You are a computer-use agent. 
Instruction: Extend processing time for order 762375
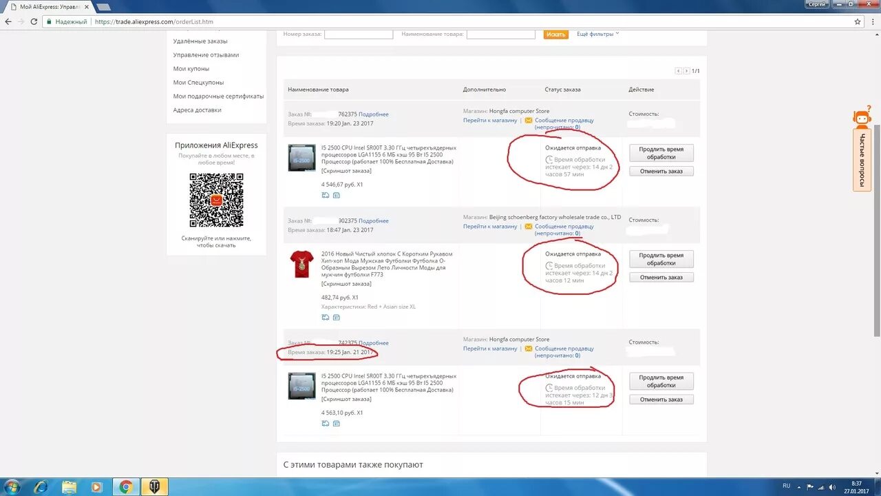(x=661, y=153)
